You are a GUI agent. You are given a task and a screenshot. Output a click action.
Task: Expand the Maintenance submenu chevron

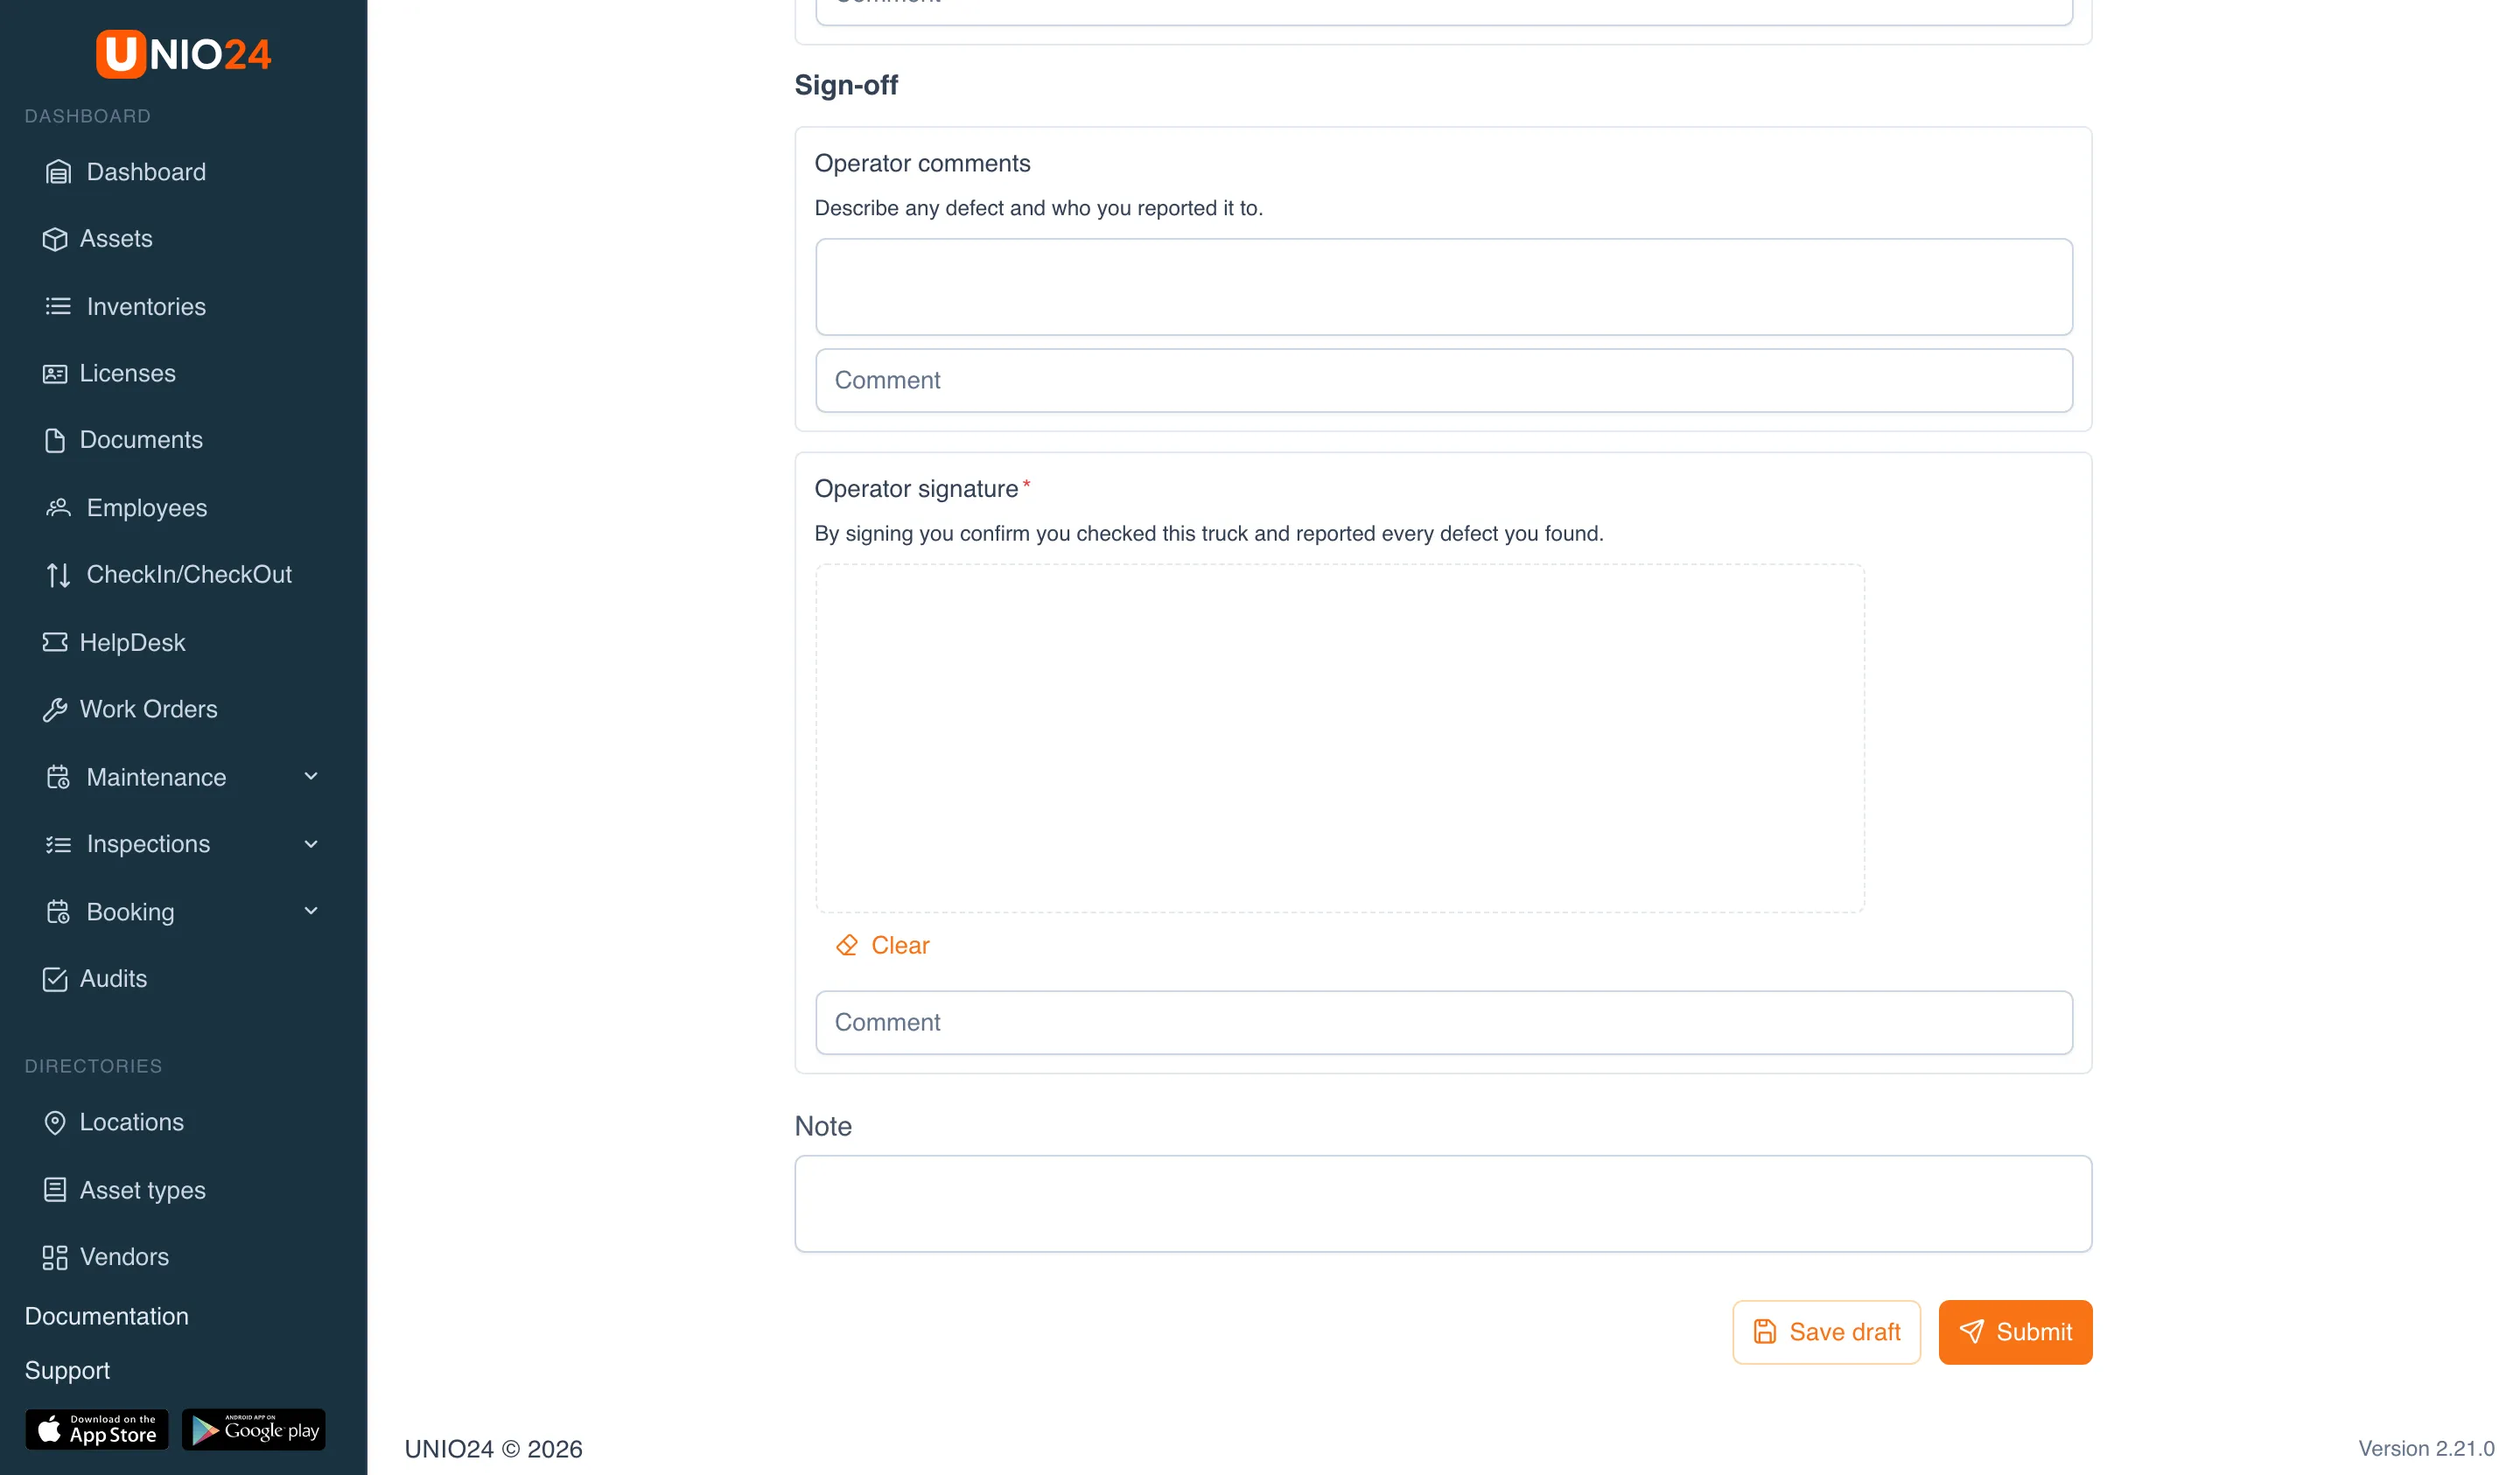point(311,777)
